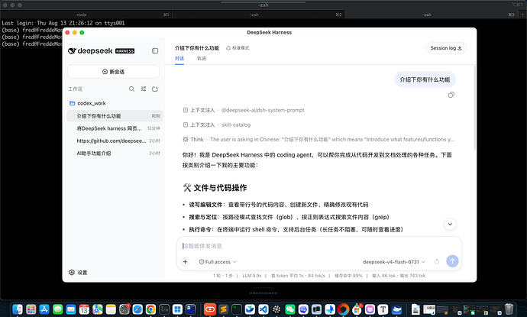Switch to the 轨迹 tab

pyautogui.click(x=202, y=59)
